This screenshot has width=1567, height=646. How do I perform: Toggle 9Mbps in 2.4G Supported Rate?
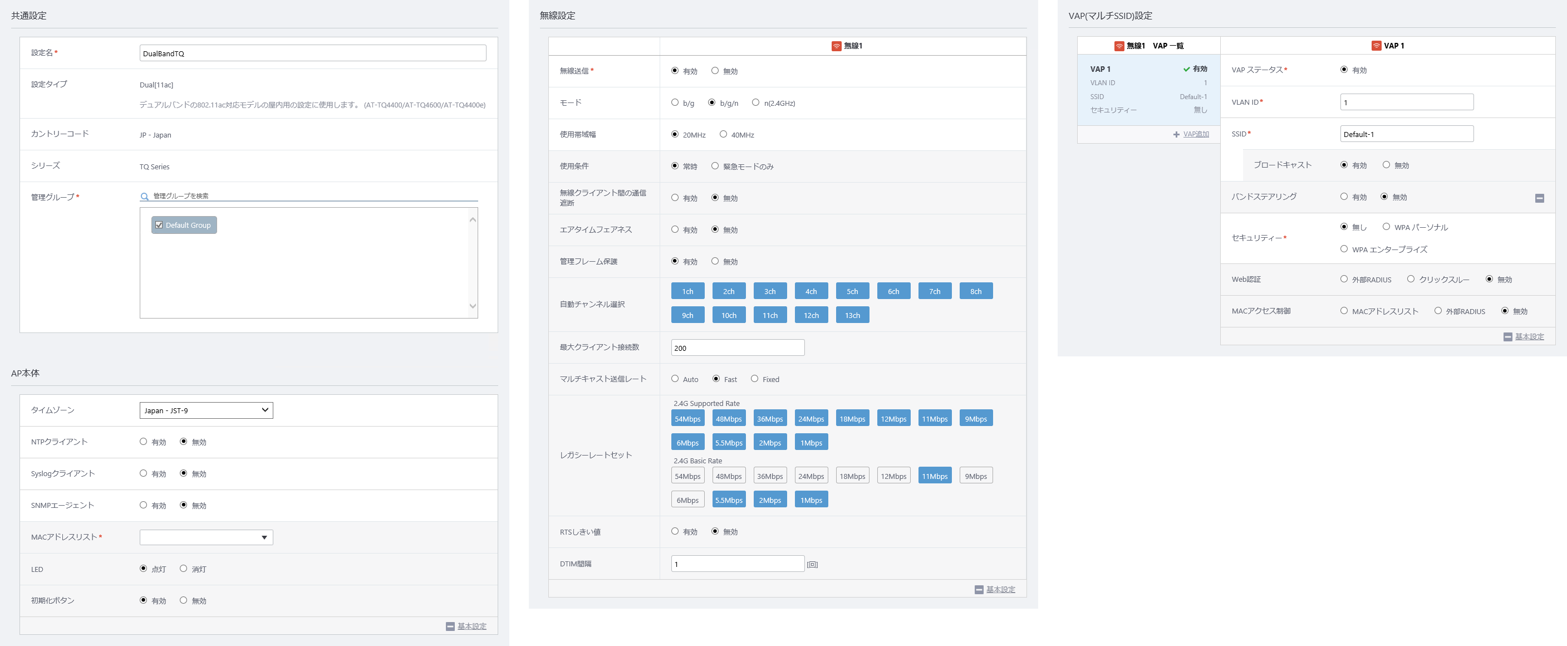[976, 418]
